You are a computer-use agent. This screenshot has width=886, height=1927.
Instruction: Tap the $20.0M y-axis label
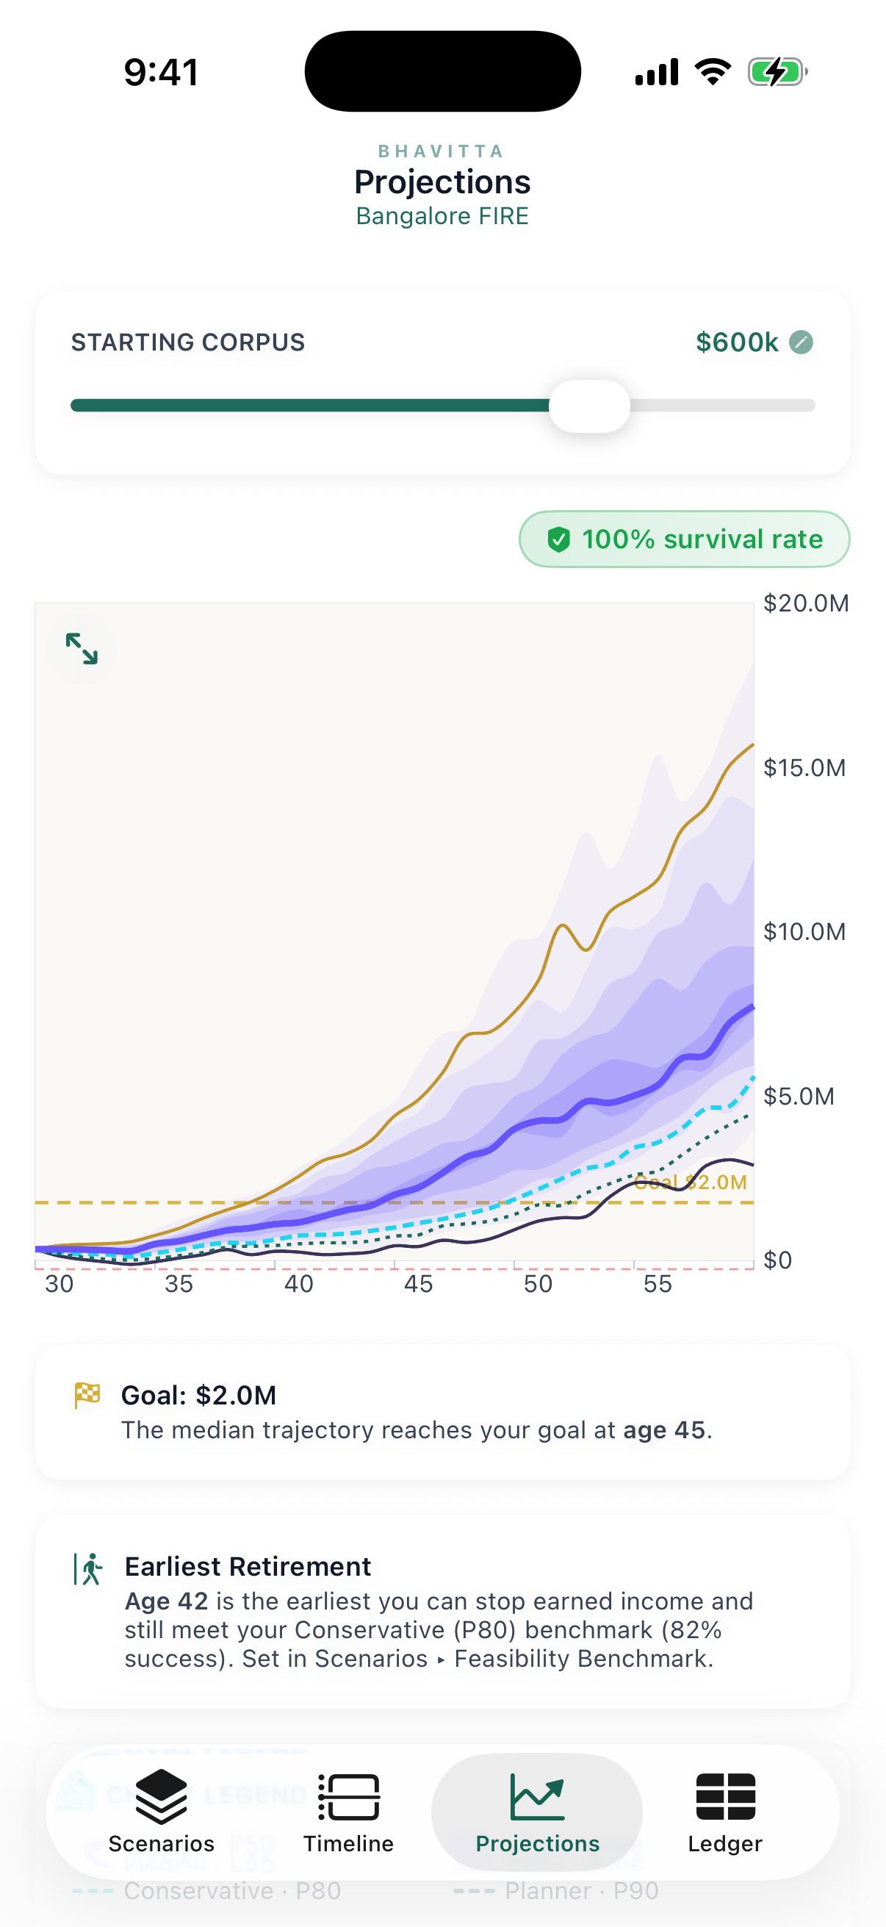pos(806,603)
